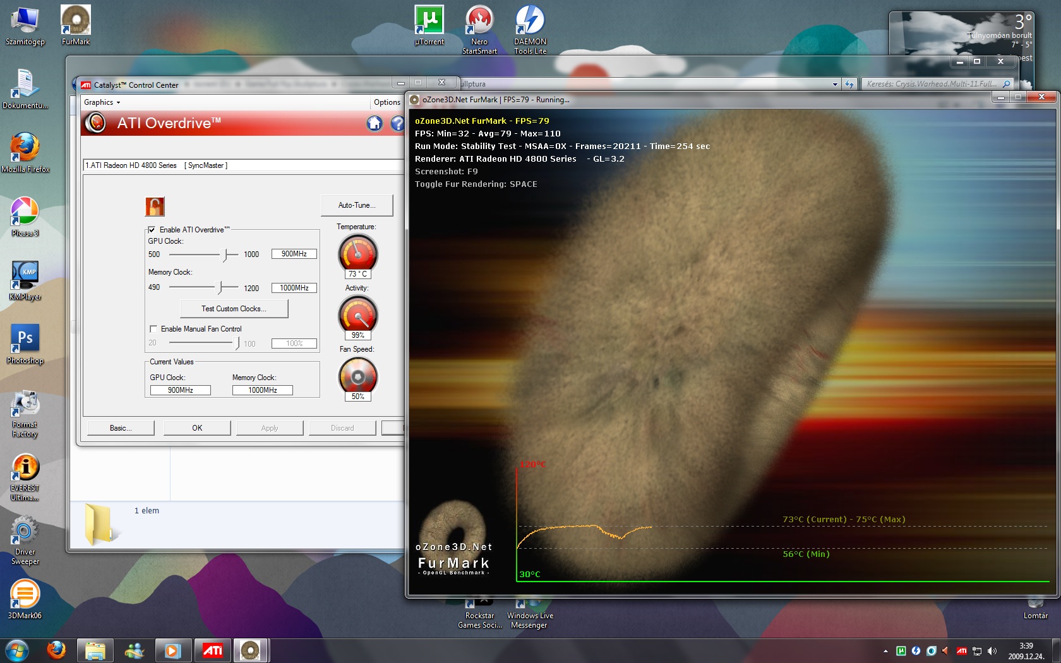Click the Explorer search box
The height and width of the screenshot is (663, 1061).
pos(937,84)
